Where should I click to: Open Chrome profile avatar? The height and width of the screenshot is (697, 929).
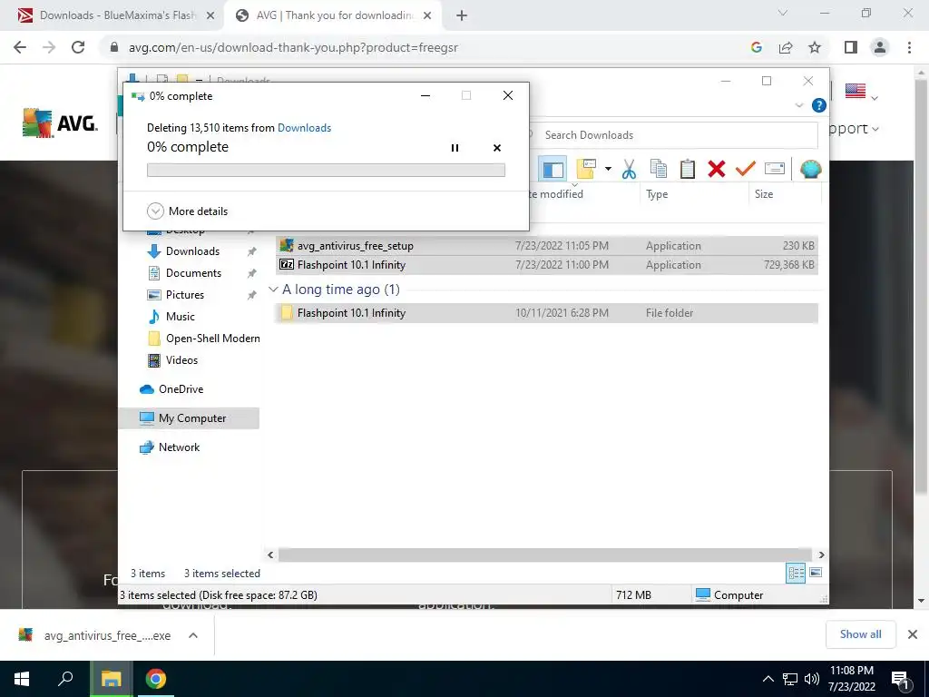click(x=880, y=47)
